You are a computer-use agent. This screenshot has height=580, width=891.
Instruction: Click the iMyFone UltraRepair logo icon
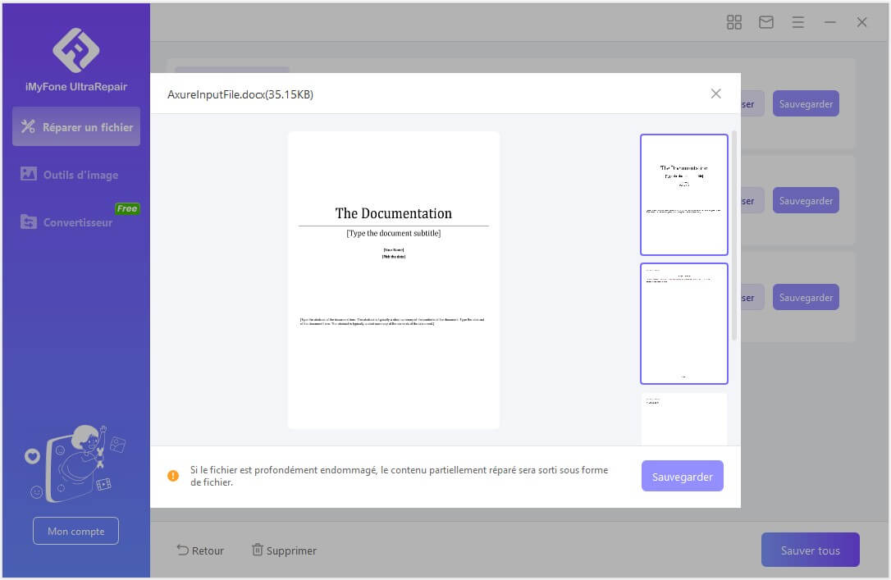click(75, 50)
